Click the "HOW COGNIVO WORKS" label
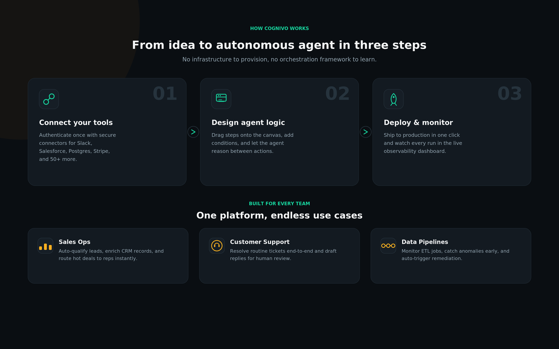Screen dimensions: 559x349 pyautogui.click(x=279, y=28)
